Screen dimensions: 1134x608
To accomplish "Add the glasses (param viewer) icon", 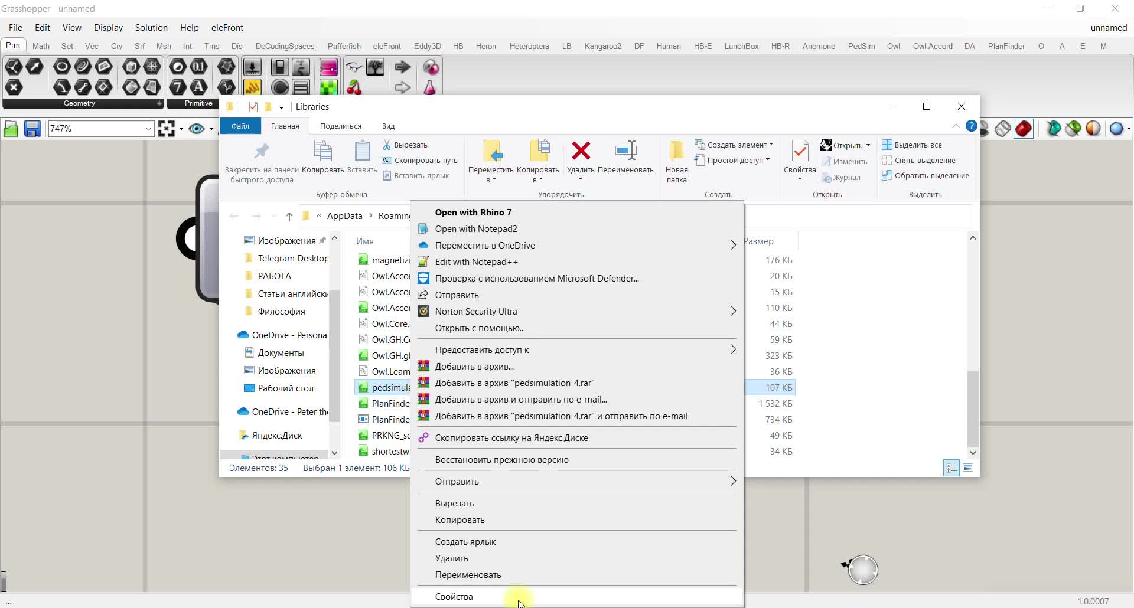I will click(x=354, y=67).
